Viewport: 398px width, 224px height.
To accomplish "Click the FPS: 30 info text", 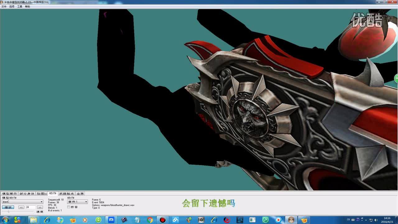I will (x=52, y=205).
